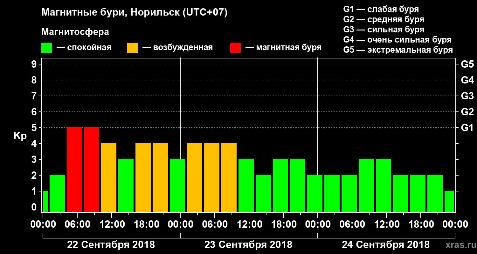Viewport: 477px width, 254px height.
Task: Click the «G4 — очень сильная буря» legend line
Action: coord(397,40)
